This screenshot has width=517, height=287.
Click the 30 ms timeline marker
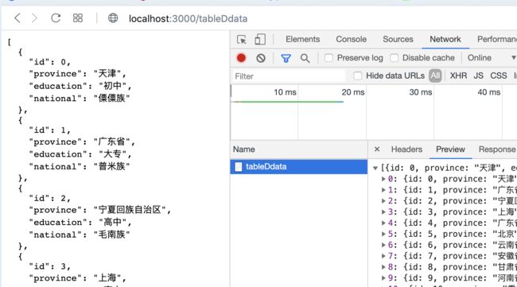421,92
